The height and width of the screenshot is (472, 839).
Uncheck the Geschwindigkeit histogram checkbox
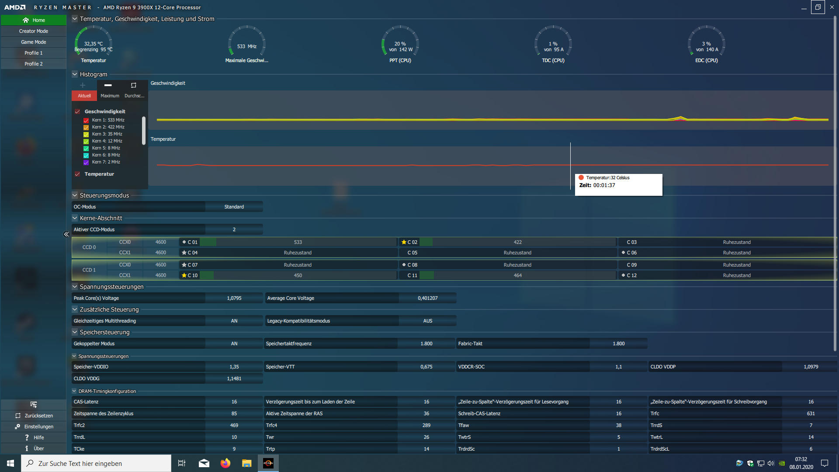pyautogui.click(x=77, y=111)
